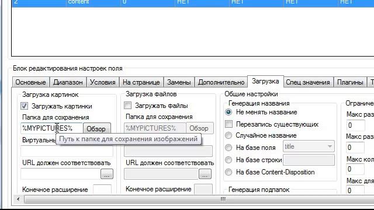Open the Дополнительно tab
The height and width of the screenshot is (210, 374).
(221, 82)
